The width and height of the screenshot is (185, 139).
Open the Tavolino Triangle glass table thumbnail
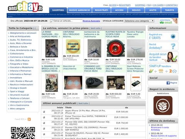[x=136, y=48]
